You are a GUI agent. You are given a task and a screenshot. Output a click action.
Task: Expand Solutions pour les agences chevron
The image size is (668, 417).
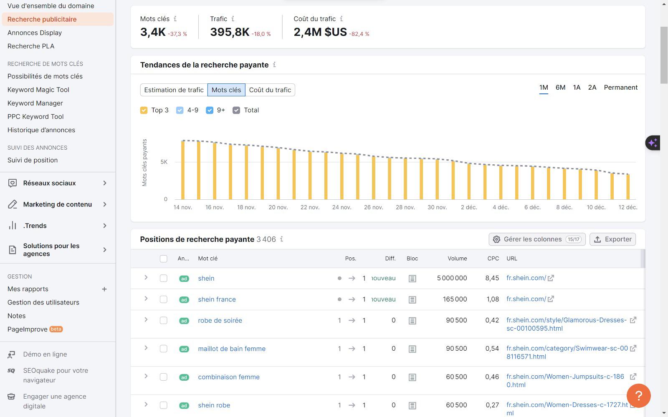105,250
